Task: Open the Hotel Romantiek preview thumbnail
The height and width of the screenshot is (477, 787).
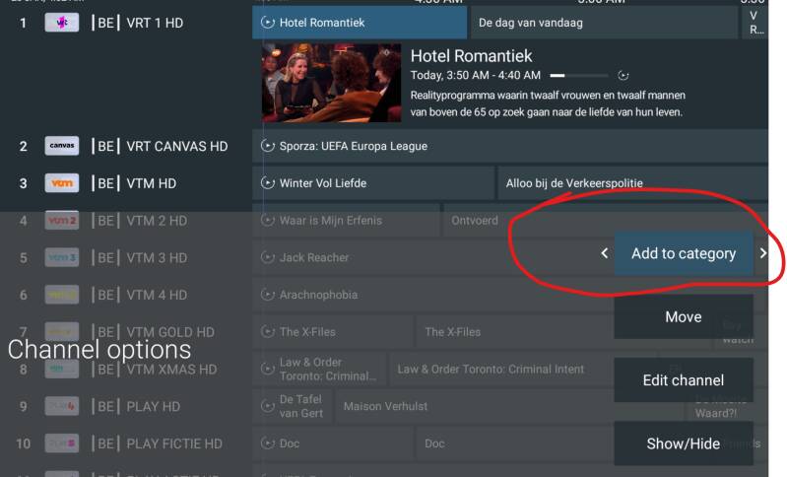Action: pyautogui.click(x=331, y=83)
